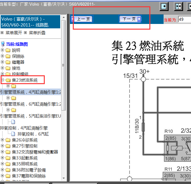Expand the 集32交流發電機和變壓器 folder
Viewport: 191px width, 184px height.
coord(2,152)
